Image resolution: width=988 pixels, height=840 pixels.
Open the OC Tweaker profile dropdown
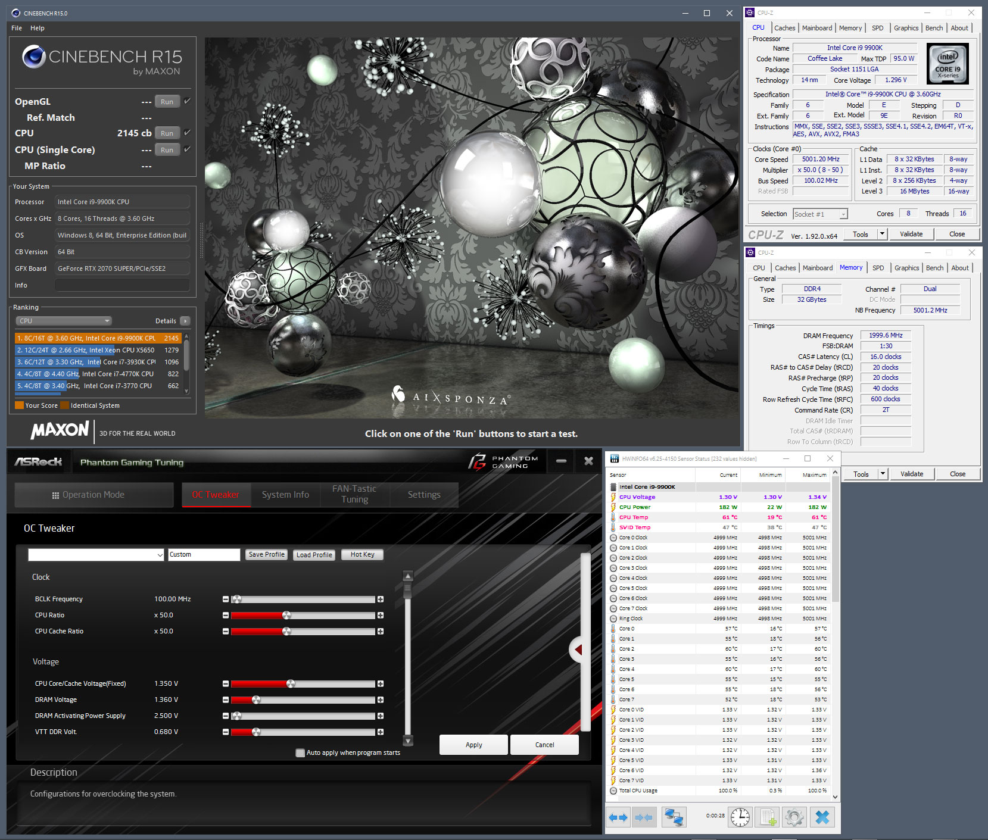point(96,555)
